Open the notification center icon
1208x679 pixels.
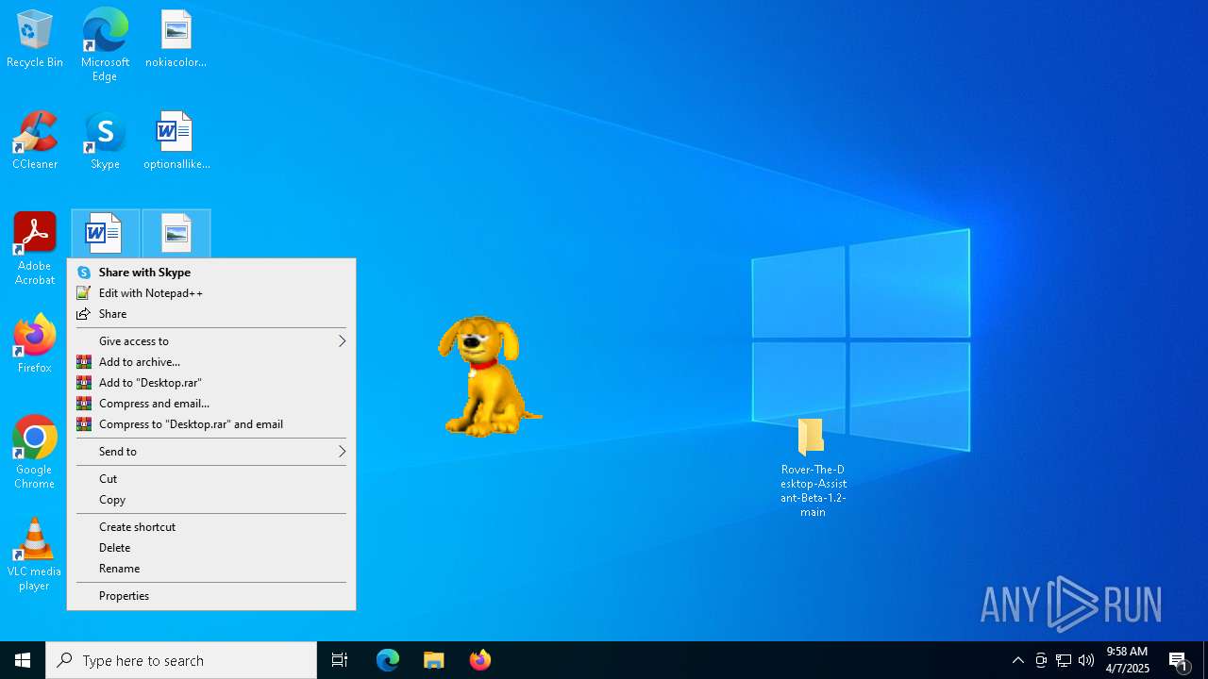1179,660
